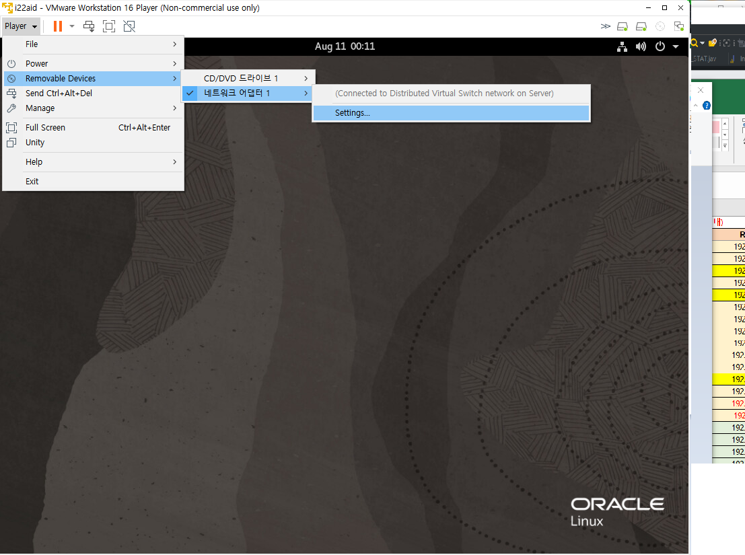This screenshot has width=745, height=555.
Task: Open the guest system menu dropdown arrow
Action: coord(676,46)
